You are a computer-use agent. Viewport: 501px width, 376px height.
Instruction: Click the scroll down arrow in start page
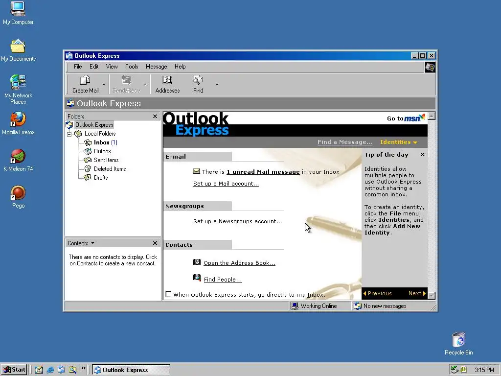coord(432,295)
